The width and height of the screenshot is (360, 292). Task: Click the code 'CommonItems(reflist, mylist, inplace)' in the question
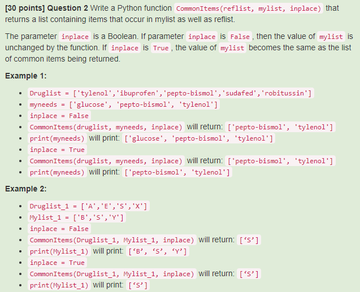(249, 8)
